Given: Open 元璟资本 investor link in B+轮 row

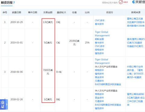Looking at the screenshot, I should tap(99, 81).
